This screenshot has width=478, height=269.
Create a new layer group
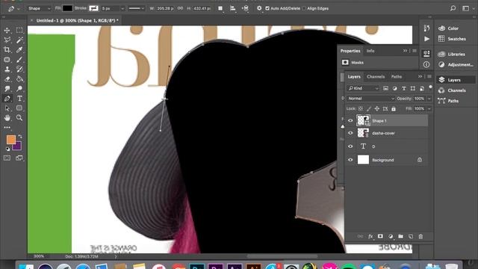coord(400,236)
